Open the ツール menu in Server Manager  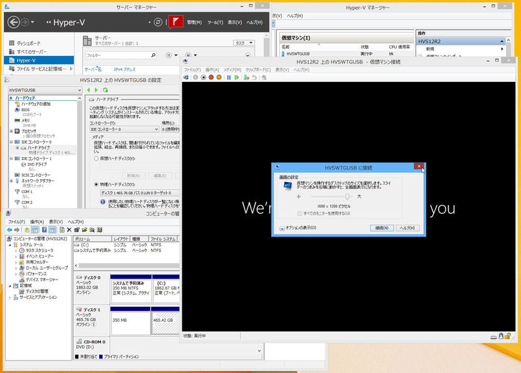point(215,22)
